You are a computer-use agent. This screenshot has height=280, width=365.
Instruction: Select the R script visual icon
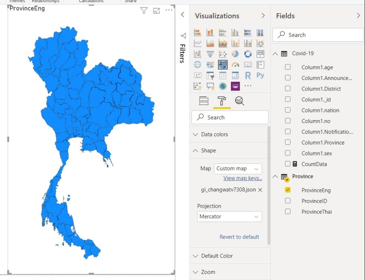click(248, 75)
